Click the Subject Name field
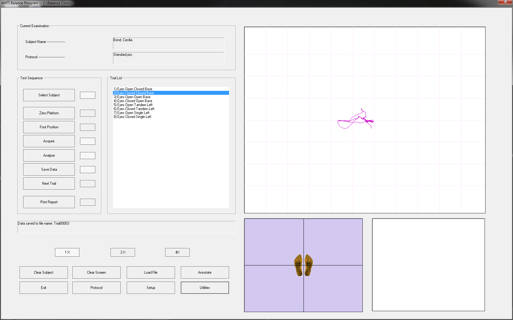The height and width of the screenshot is (320, 513). point(169,43)
